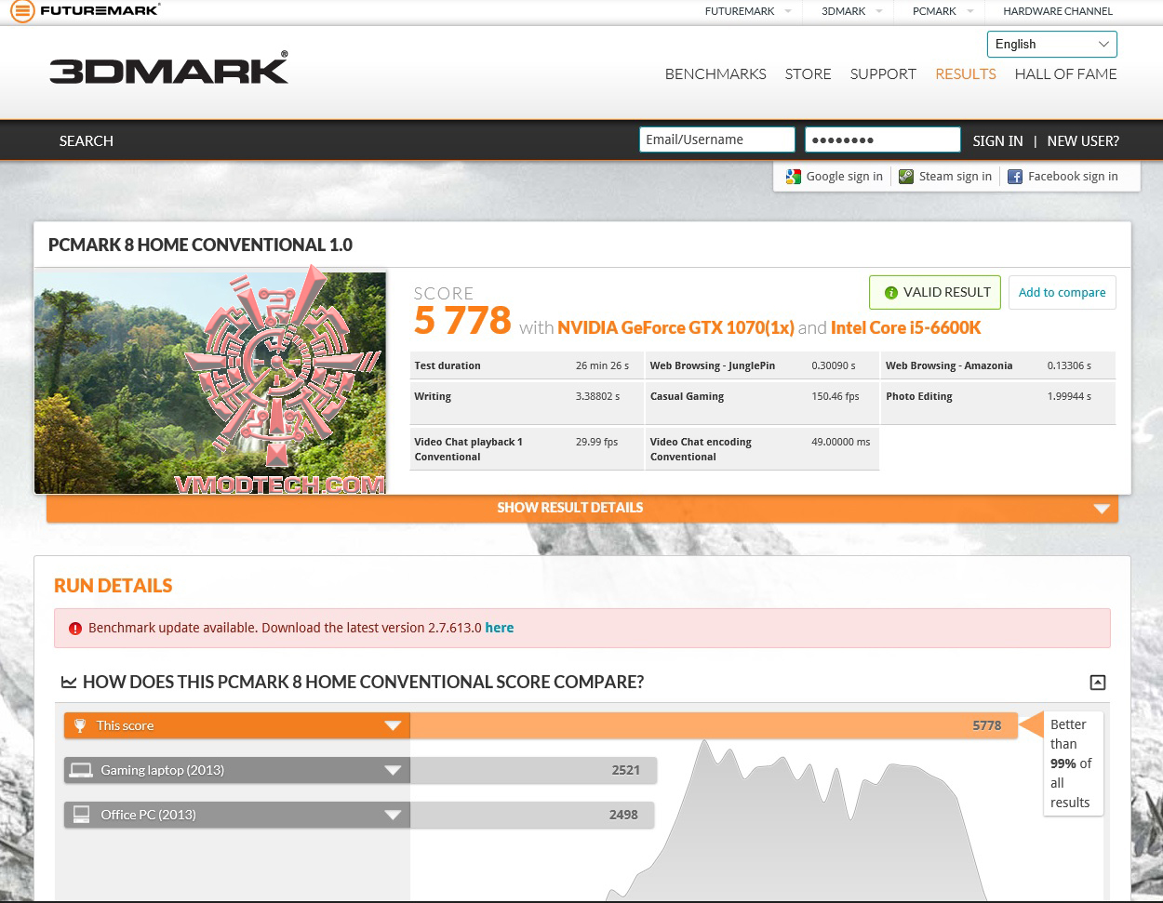Click the red benchmark update alert icon
This screenshot has width=1163, height=903.
click(75, 629)
